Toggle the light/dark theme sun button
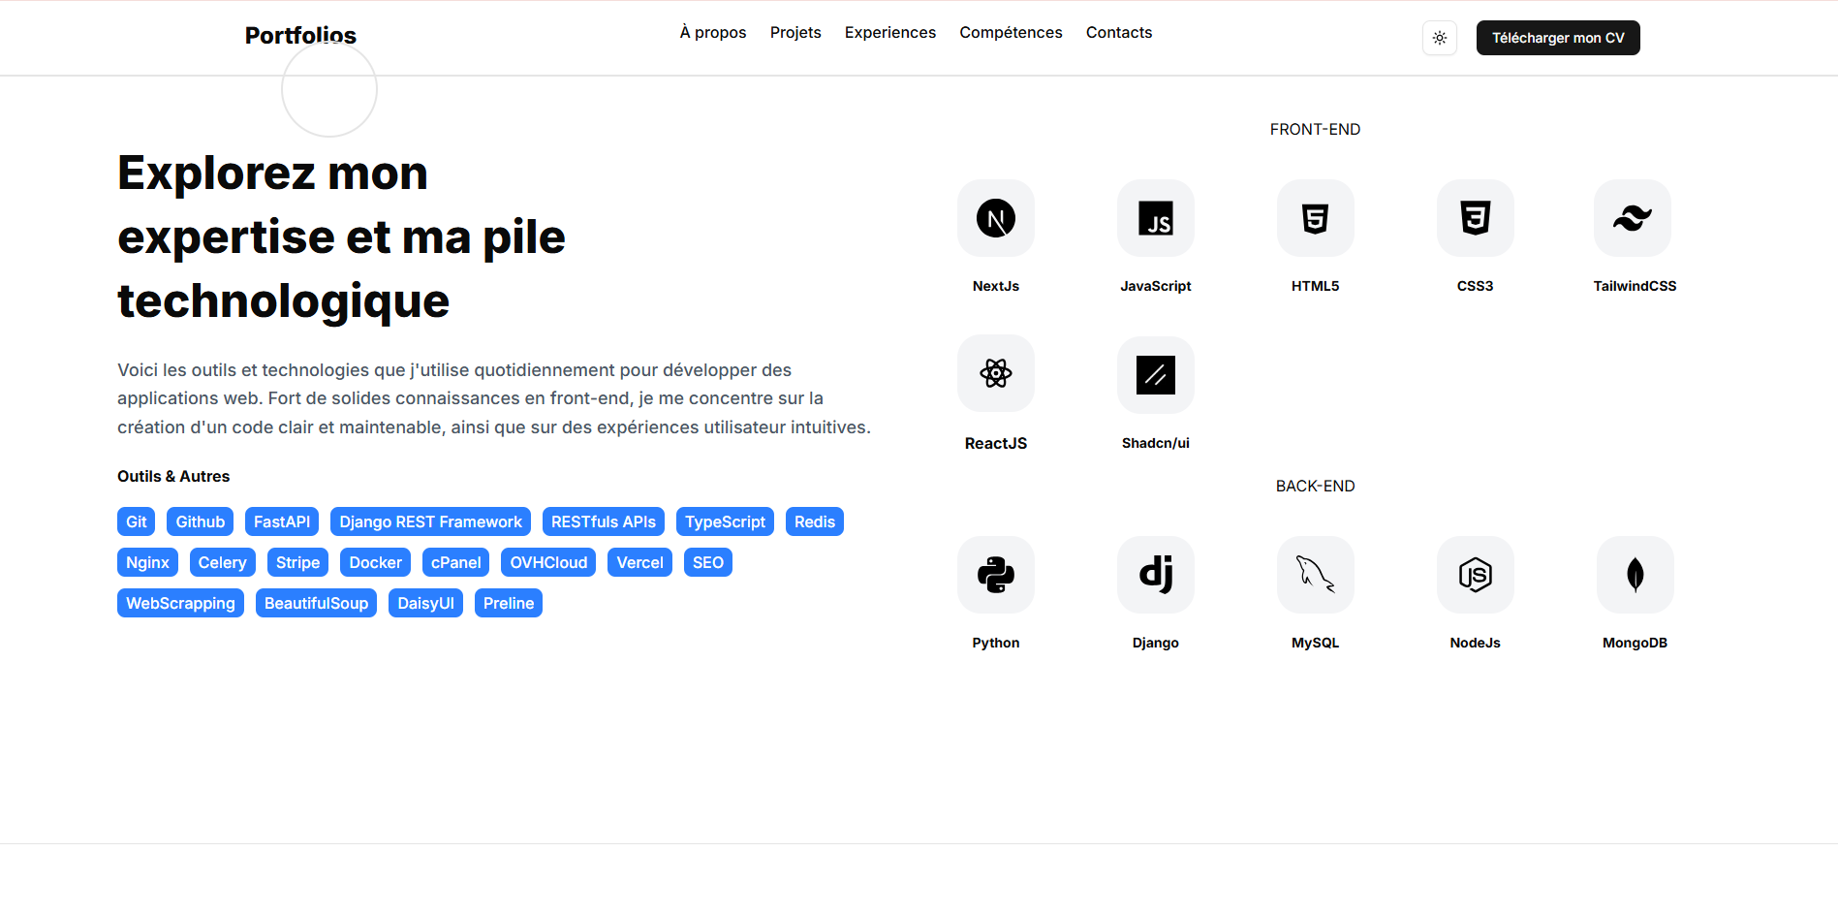Image resolution: width=1838 pixels, height=915 pixels. click(x=1440, y=38)
